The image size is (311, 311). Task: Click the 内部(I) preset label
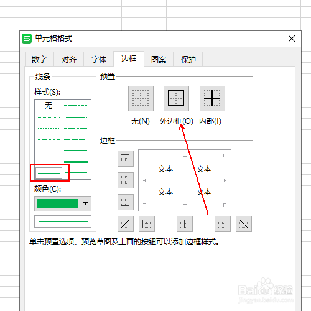210,121
